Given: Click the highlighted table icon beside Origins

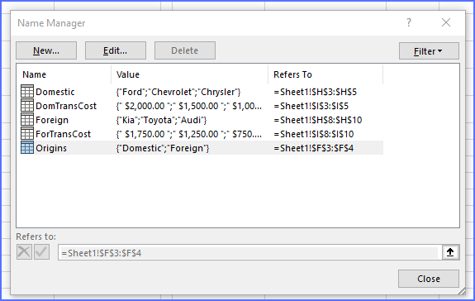Looking at the screenshot, I should [27, 148].
